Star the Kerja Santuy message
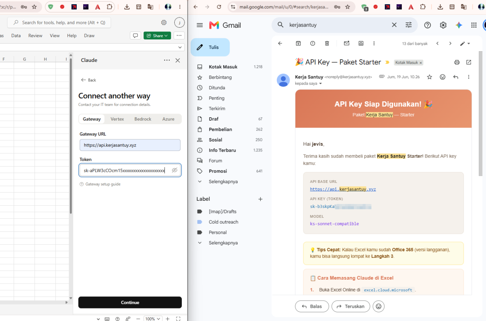Viewport: 486px width, 321px height. [429, 77]
